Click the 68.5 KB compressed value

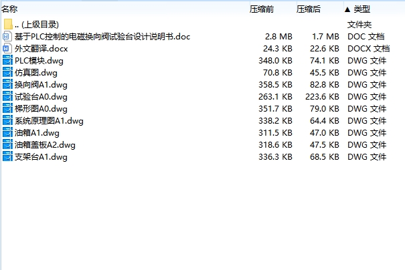325,157
